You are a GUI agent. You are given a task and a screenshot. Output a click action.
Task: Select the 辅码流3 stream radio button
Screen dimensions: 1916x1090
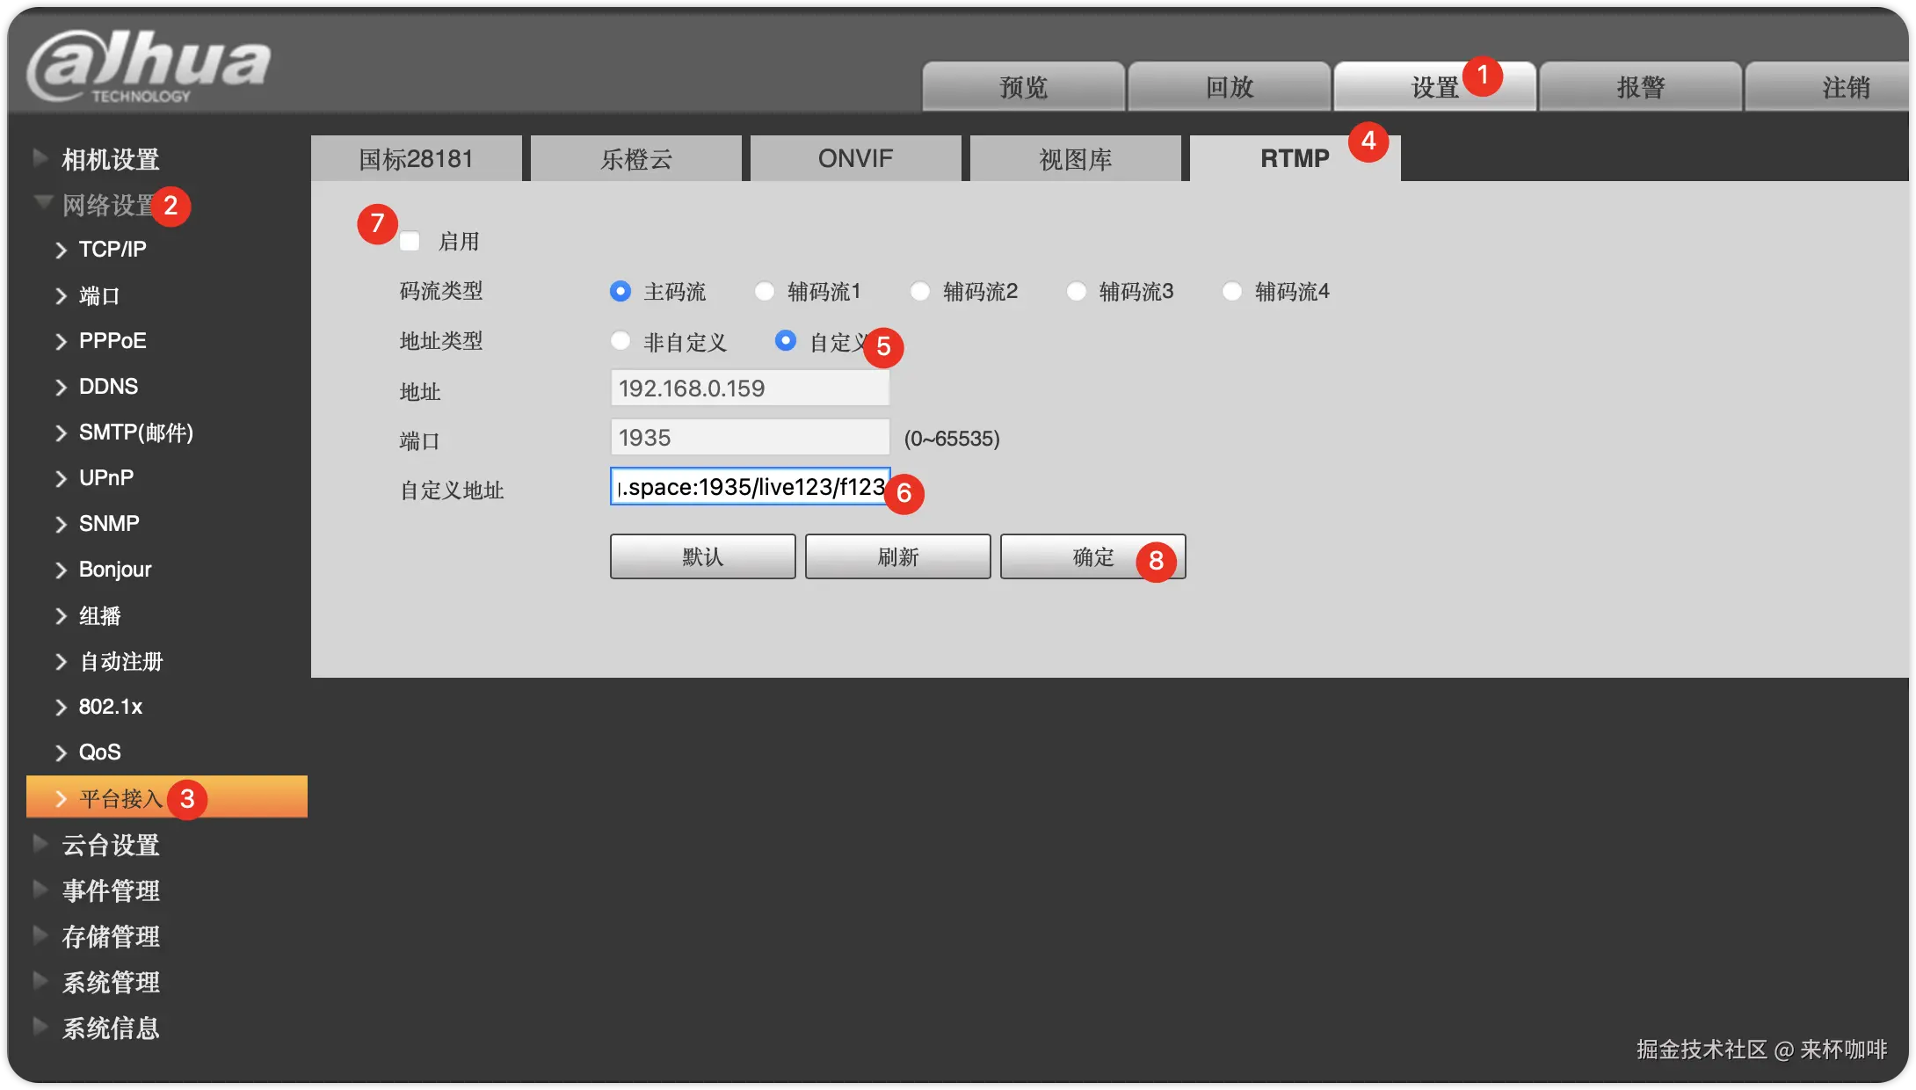(1076, 291)
